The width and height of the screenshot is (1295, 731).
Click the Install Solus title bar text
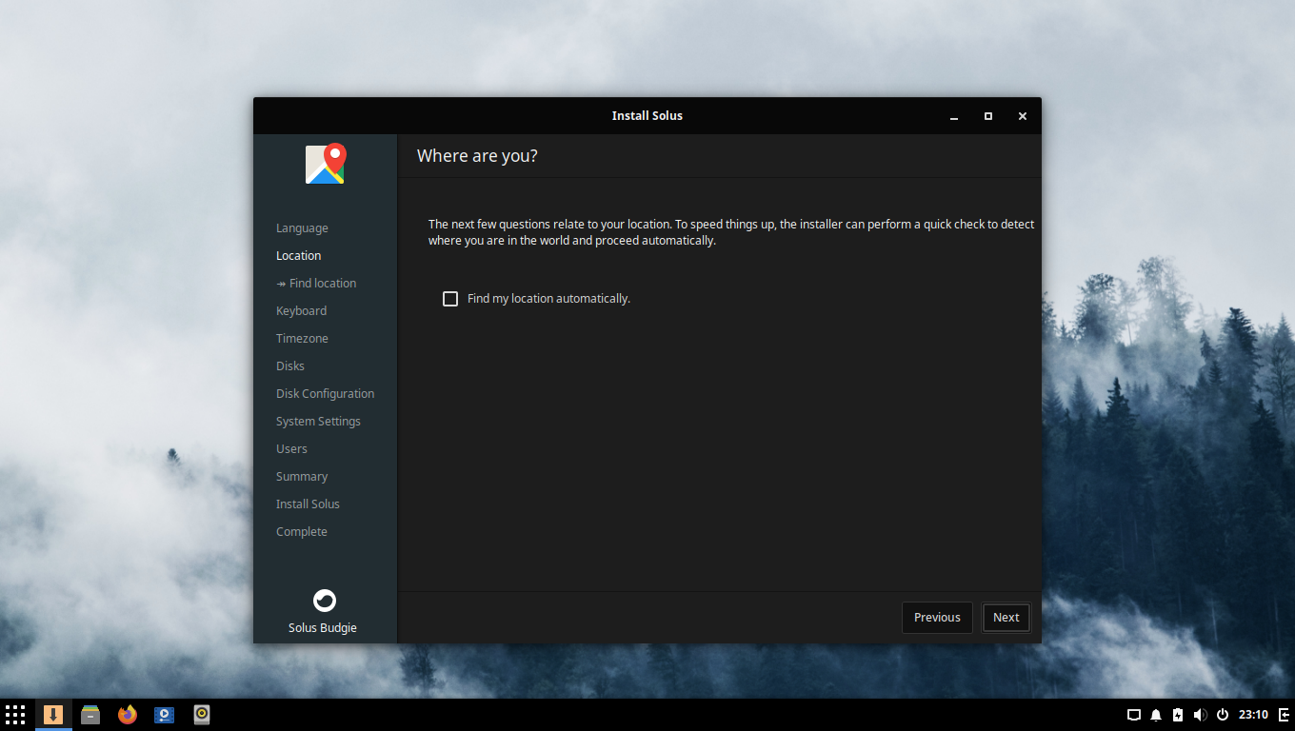[647, 116]
